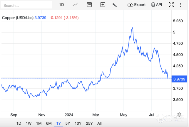This screenshot has height=127, width=189.
Task: Select the active 1Y range
Action: pyautogui.click(x=59, y=123)
